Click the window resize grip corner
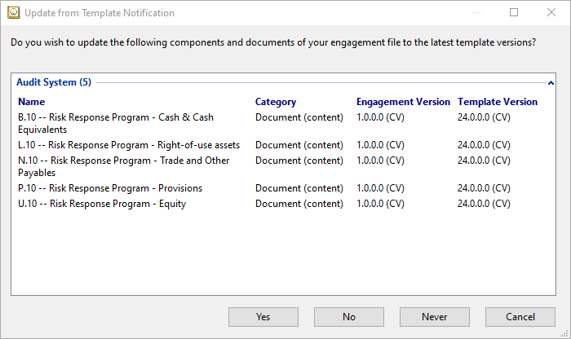 pyautogui.click(x=565, y=333)
